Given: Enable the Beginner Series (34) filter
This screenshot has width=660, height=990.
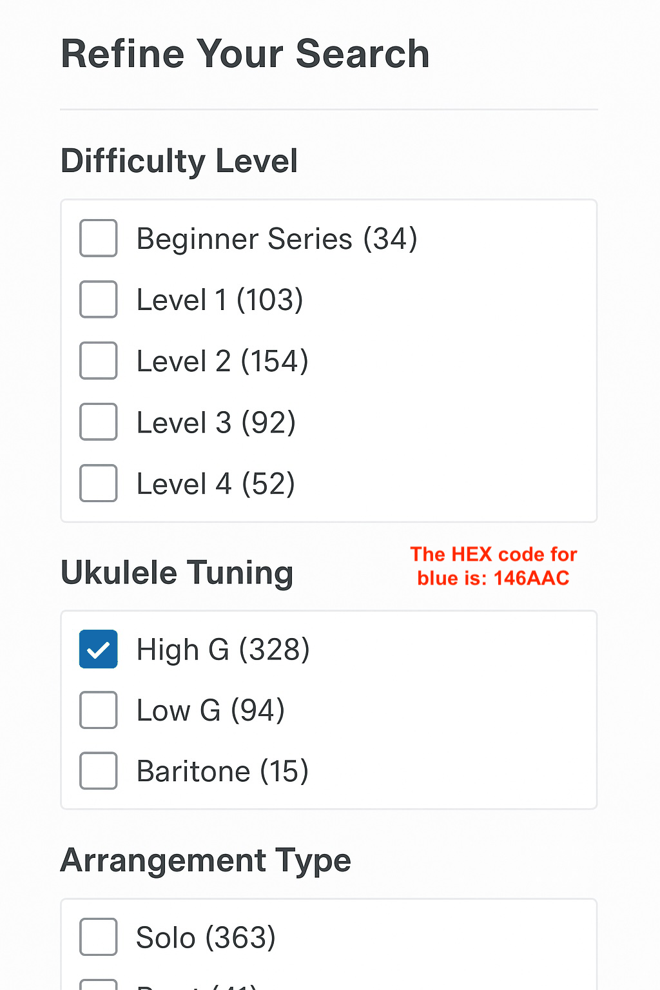Looking at the screenshot, I should 98,238.
